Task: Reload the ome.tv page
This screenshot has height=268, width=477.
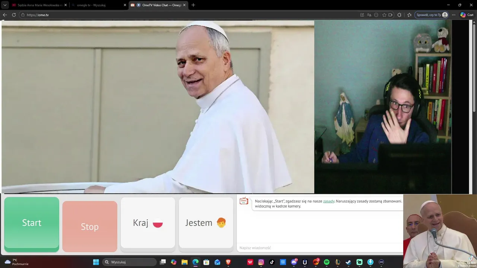Action: (x=14, y=15)
